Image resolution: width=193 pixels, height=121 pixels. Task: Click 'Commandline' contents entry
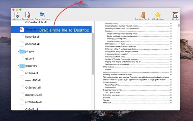point(110,87)
